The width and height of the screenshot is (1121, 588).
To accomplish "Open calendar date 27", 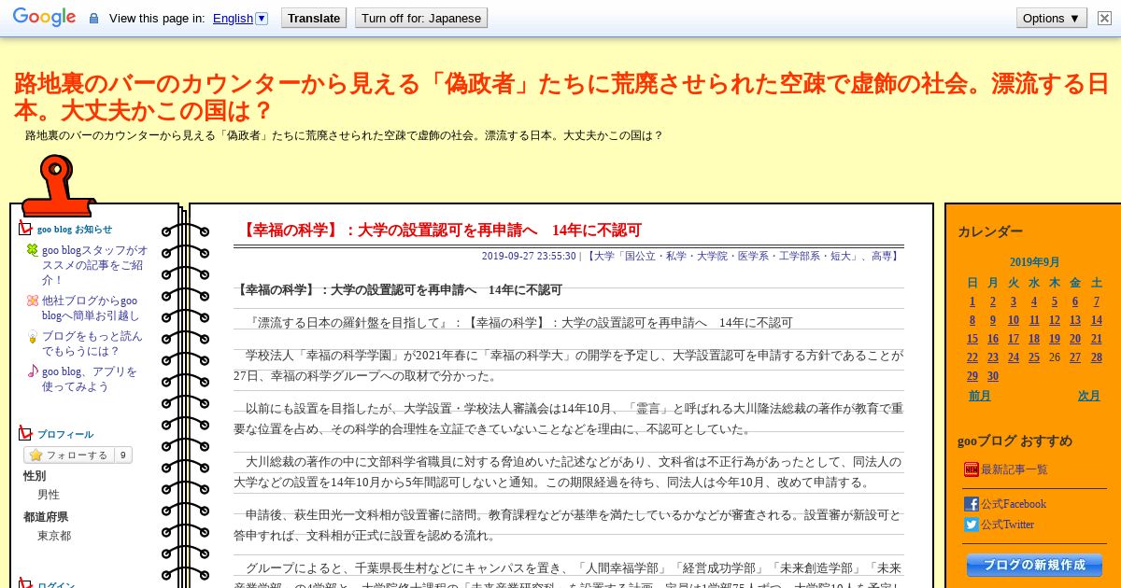I will coord(1075,357).
